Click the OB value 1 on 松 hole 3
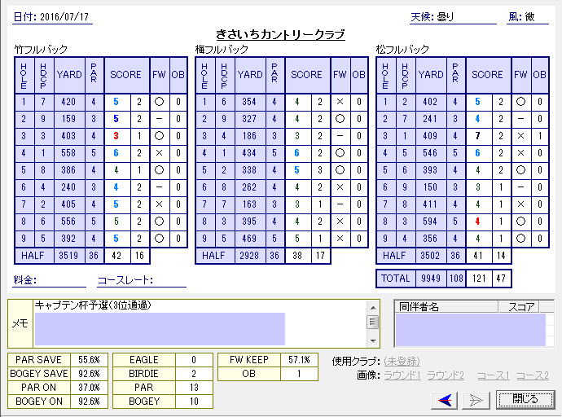 click(540, 136)
